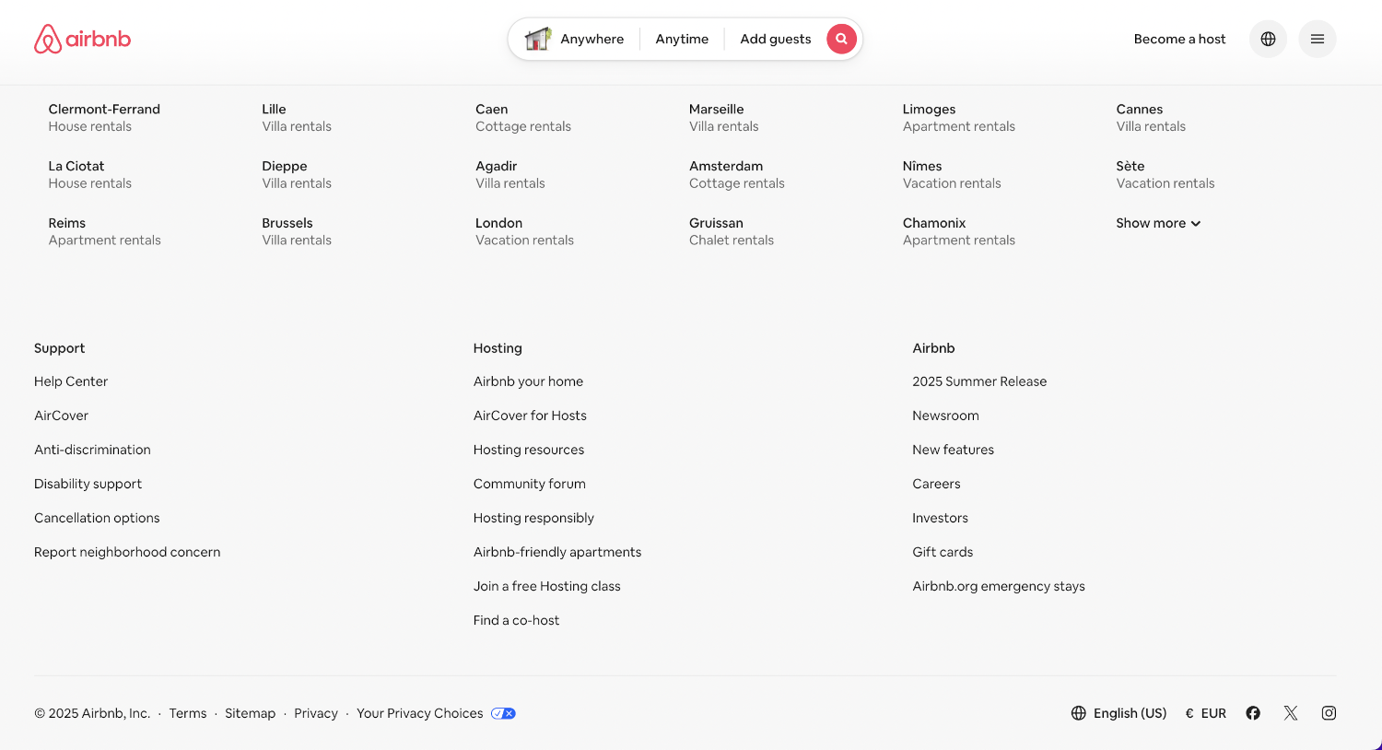This screenshot has height=750, width=1382.
Task: Click the footer globe icon beside English
Action: tap(1079, 713)
